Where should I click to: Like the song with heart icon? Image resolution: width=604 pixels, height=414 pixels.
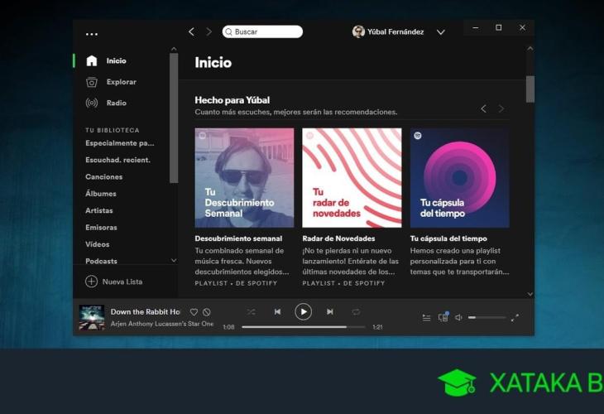194,312
